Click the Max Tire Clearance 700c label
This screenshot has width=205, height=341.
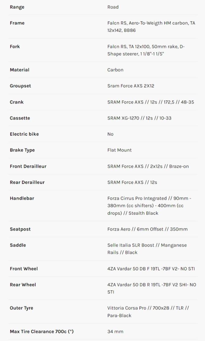(42, 331)
